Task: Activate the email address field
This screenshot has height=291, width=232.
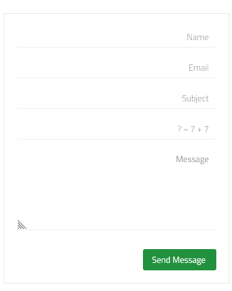Action: tap(117, 68)
